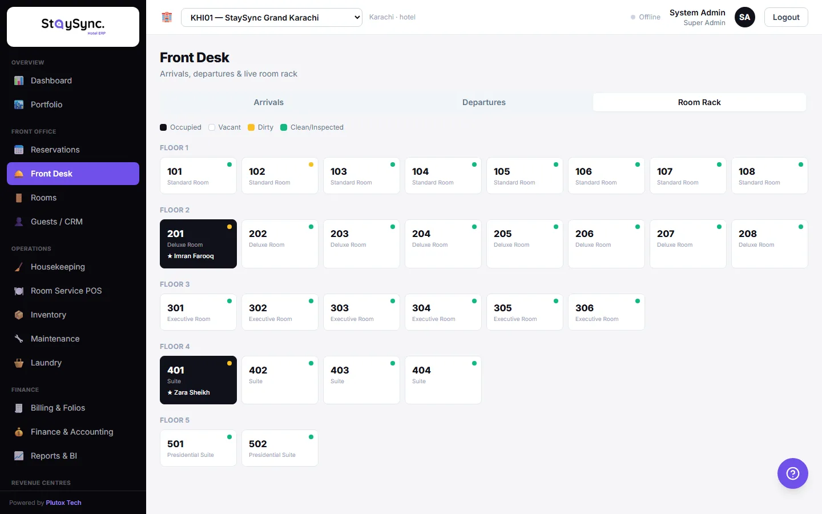Switch to the Arrivals tab

click(268, 102)
